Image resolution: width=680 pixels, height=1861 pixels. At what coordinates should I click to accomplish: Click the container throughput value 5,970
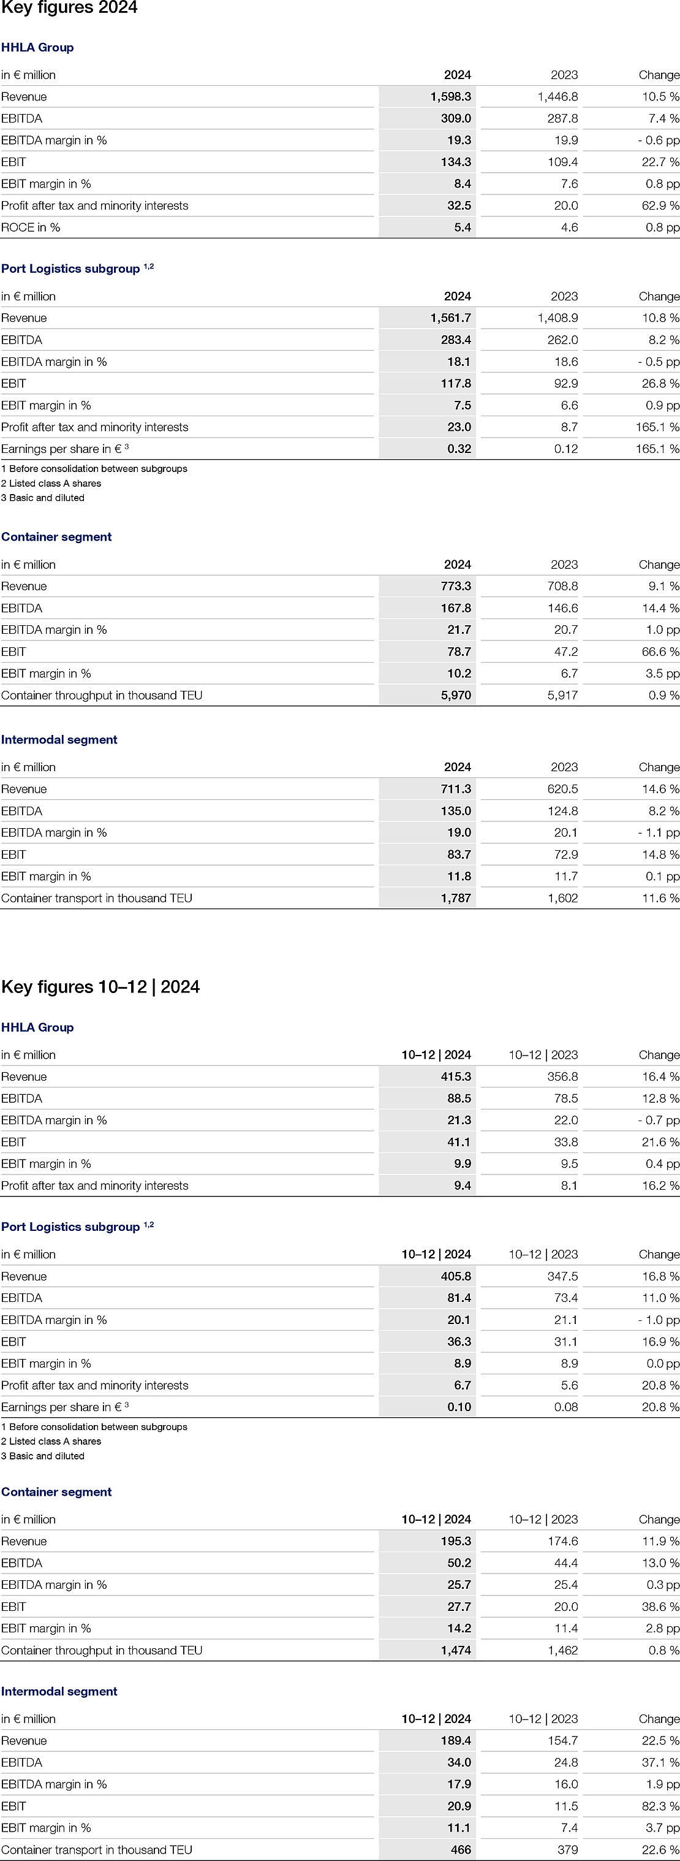pos(456,695)
